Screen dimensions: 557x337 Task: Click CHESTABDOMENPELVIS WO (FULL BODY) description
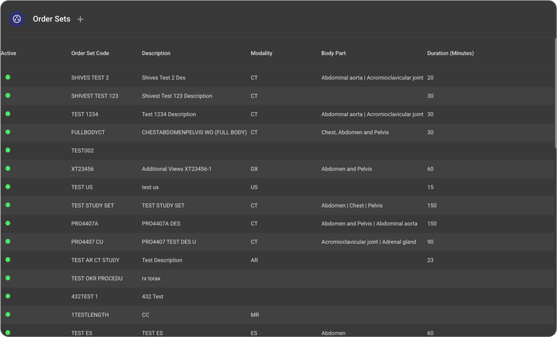coord(194,133)
